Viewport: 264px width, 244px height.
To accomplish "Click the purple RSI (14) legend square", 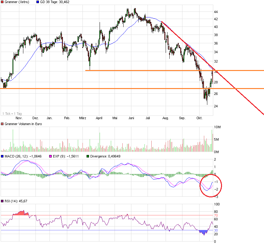I will 2,201.
